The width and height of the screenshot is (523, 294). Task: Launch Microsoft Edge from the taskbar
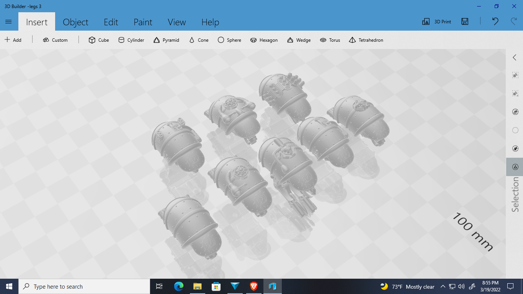(x=178, y=286)
